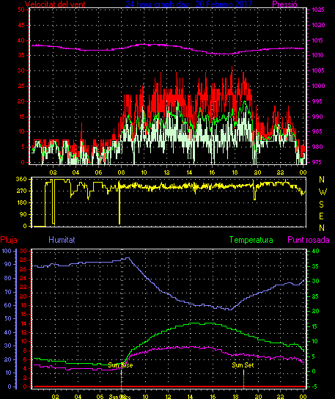Click the "Sun Rise" marker label
The image size is (335, 399).
point(120,365)
